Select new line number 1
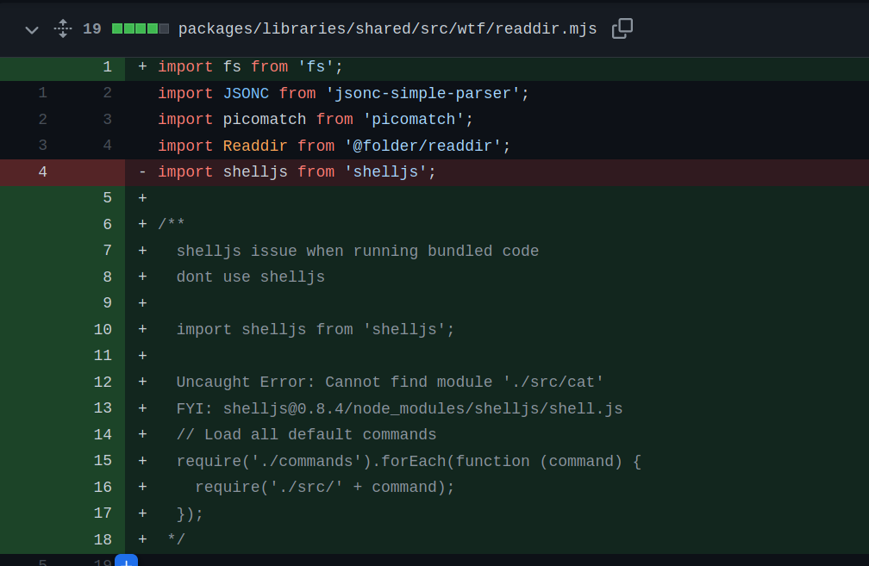 (x=107, y=67)
